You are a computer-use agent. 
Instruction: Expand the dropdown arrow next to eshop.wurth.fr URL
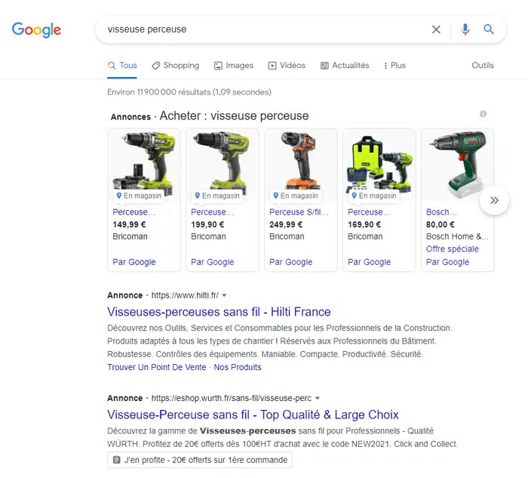(318, 399)
